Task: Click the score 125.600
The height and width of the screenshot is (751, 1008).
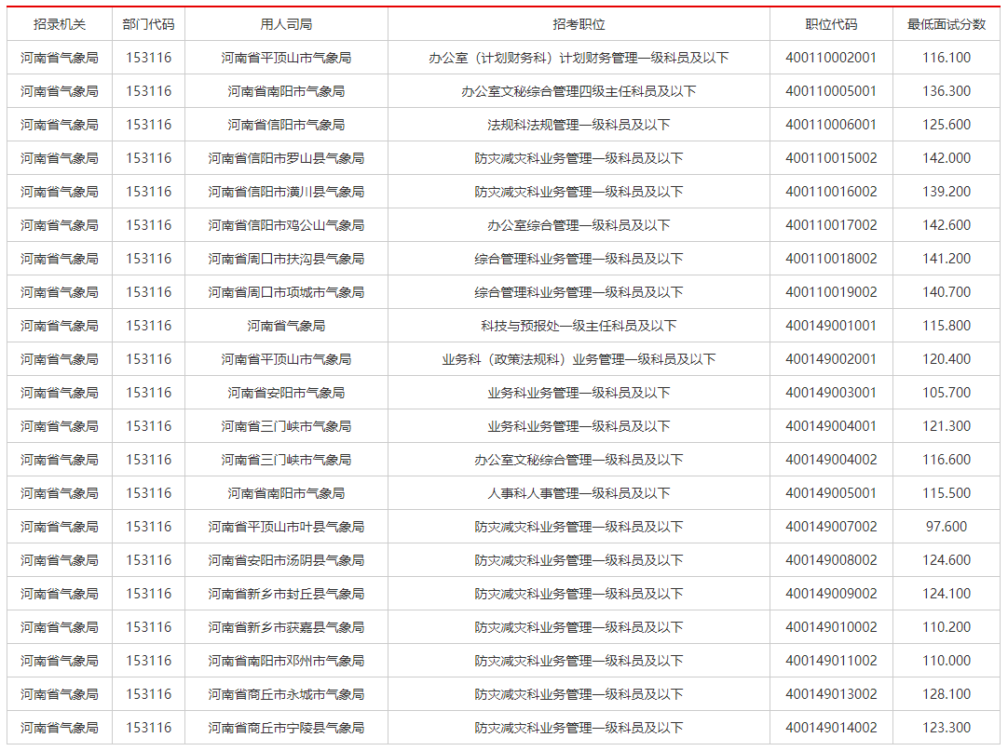Action: point(947,125)
